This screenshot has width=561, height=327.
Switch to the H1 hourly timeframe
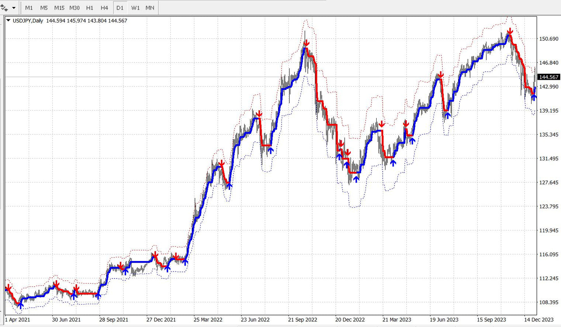[x=89, y=7]
